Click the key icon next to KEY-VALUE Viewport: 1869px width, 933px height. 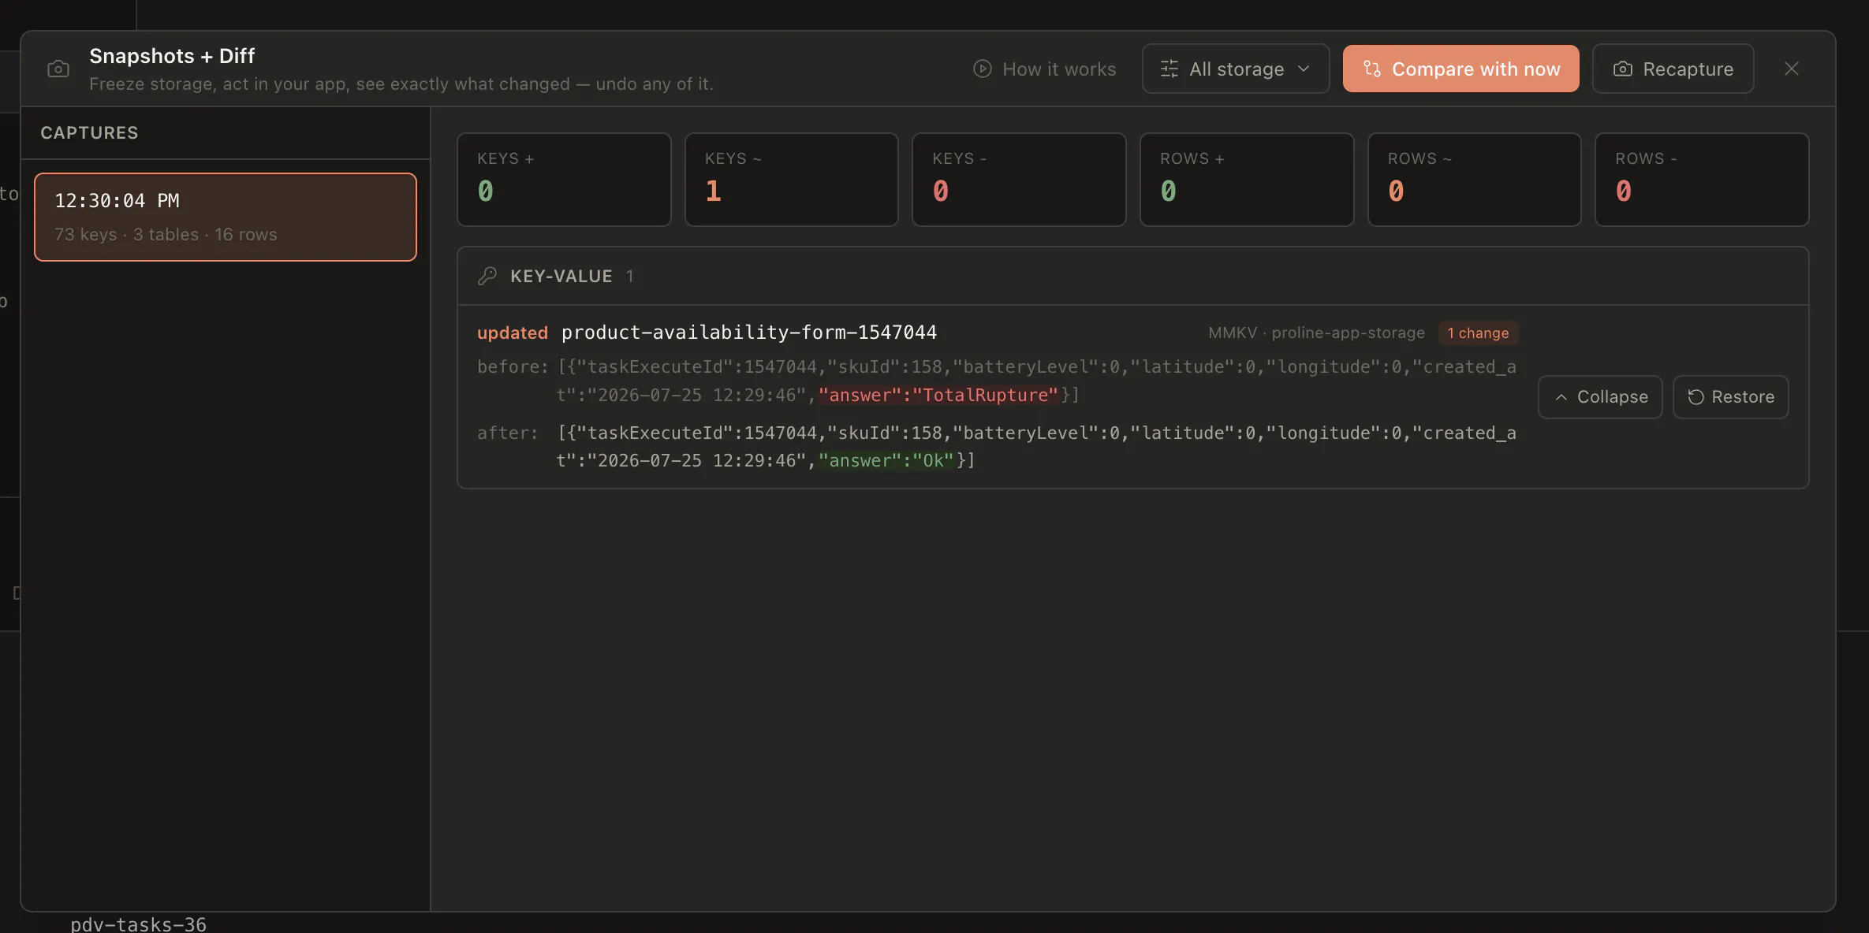pos(487,276)
